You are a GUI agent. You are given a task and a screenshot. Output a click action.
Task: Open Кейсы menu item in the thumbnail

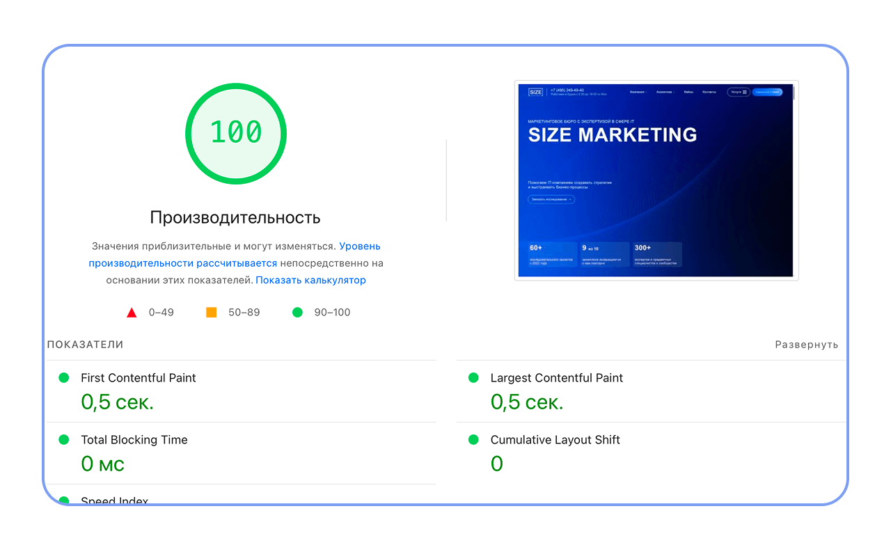[x=688, y=92]
